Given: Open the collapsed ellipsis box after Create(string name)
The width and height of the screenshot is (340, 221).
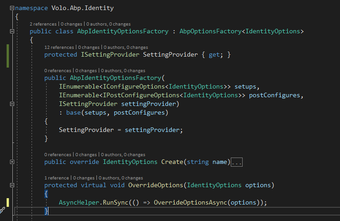Looking at the screenshot, I should pyautogui.click(x=237, y=162).
